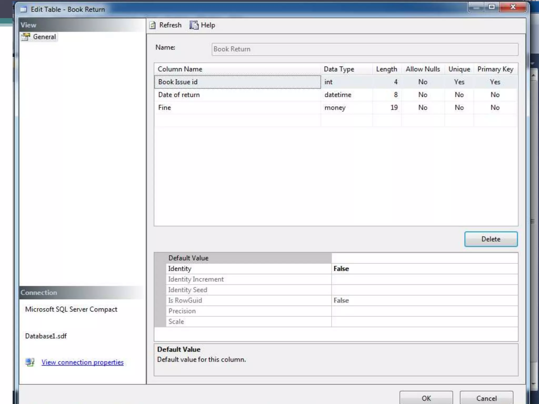Click the Cancel button
539x404 pixels.
pos(486,398)
